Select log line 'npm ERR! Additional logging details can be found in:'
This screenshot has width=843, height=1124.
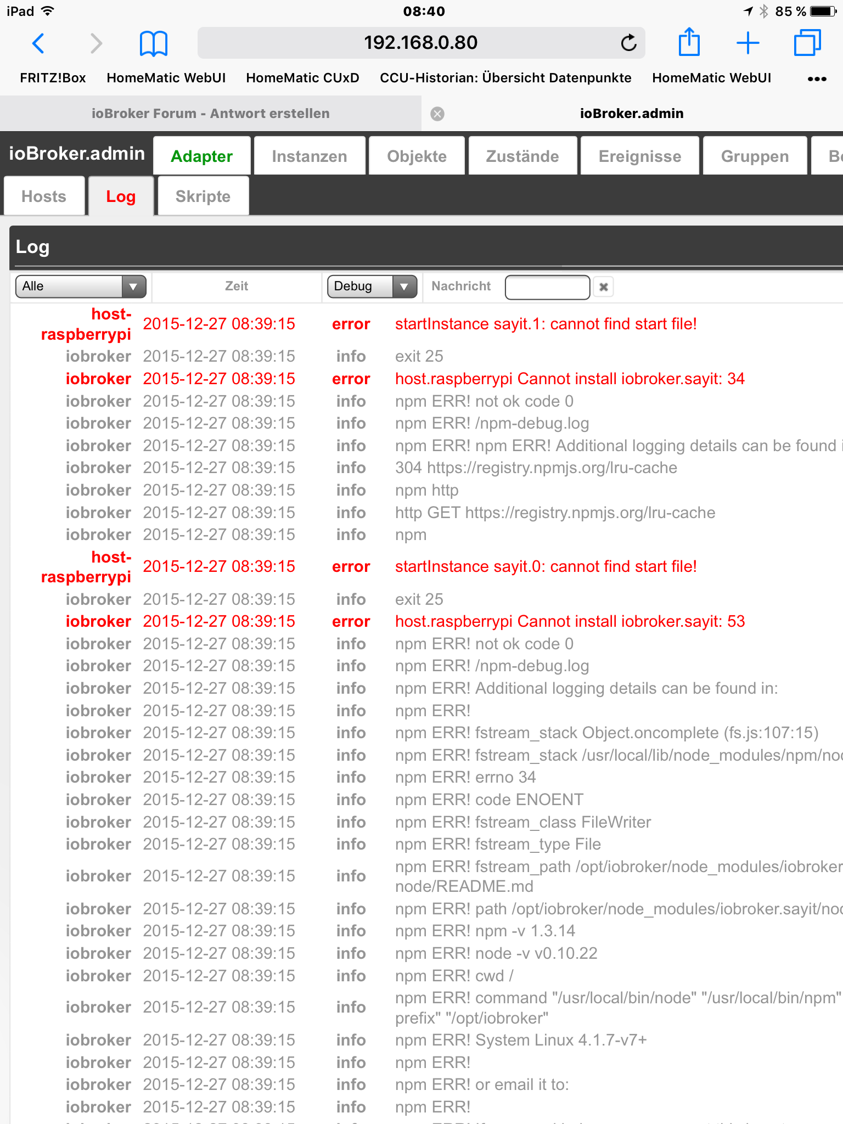click(x=586, y=688)
